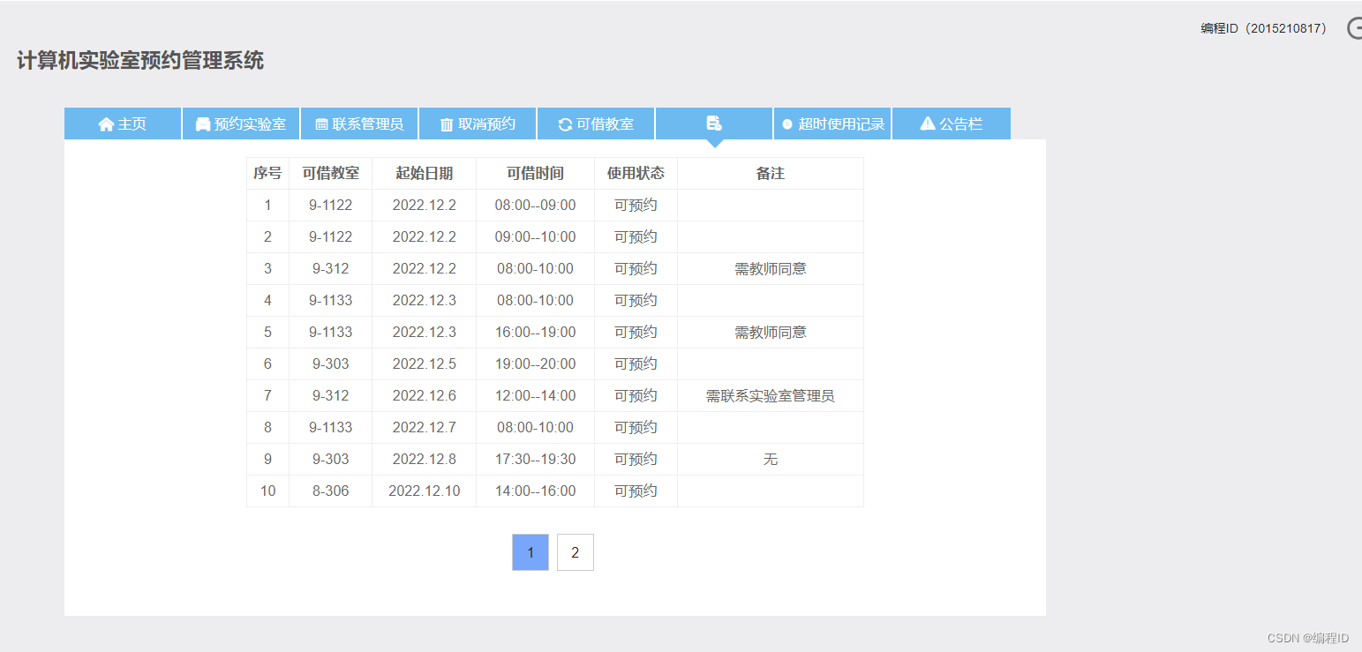This screenshot has height=652, width=1362.
Task: Go to page 1 of results
Action: [x=531, y=552]
